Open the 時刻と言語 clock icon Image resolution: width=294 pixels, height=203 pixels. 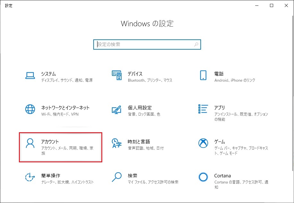(x=117, y=143)
